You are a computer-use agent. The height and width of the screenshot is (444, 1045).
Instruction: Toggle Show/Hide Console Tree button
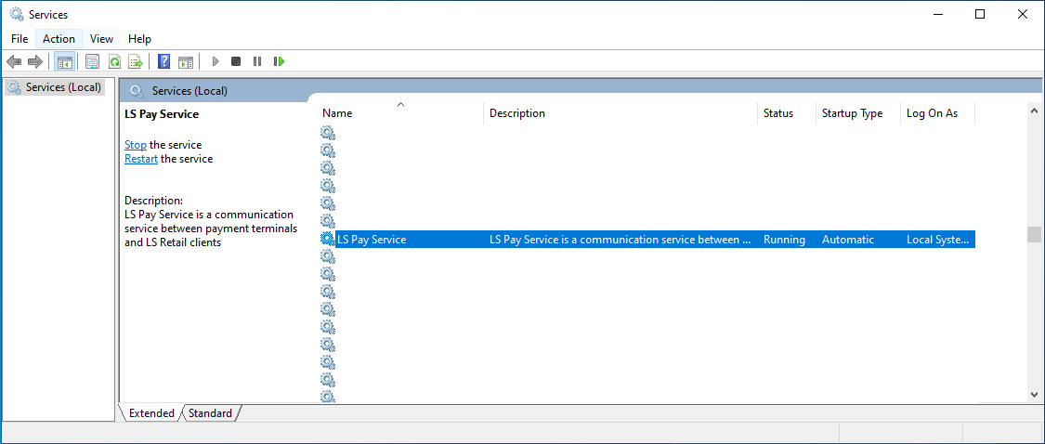pos(65,62)
